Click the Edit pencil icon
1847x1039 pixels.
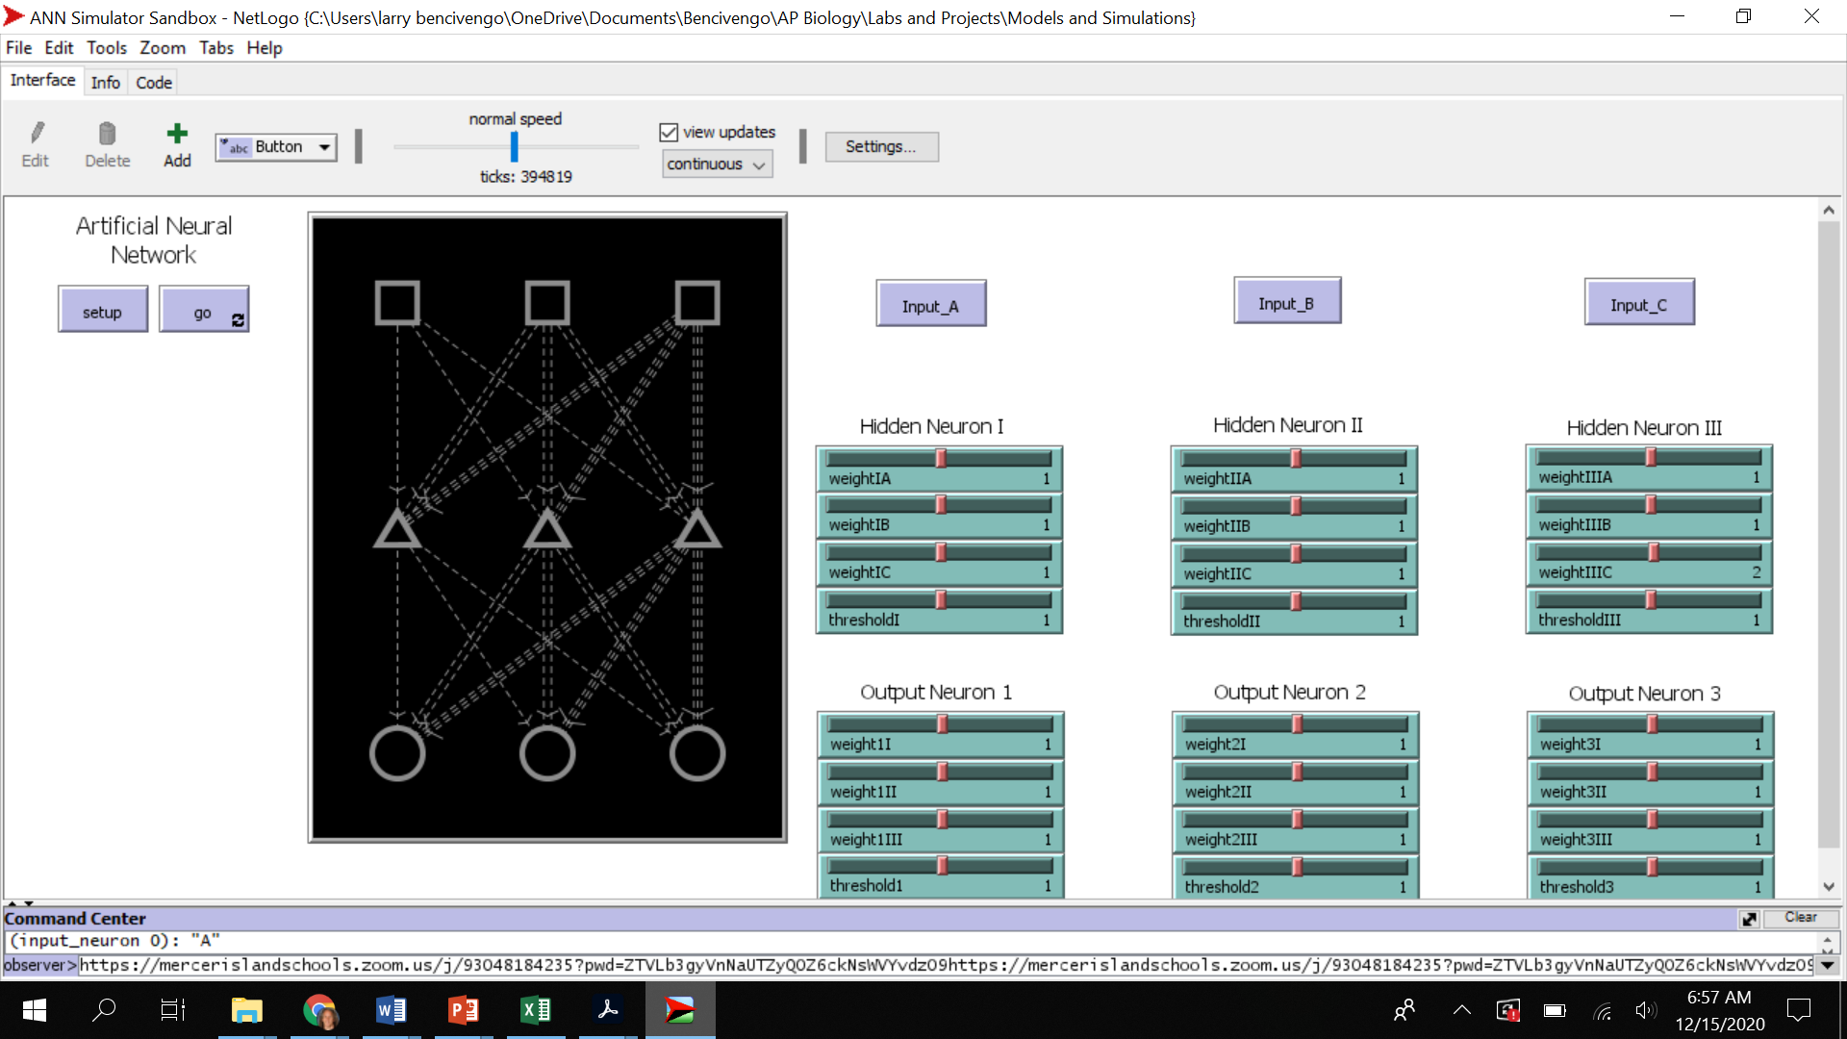click(37, 134)
